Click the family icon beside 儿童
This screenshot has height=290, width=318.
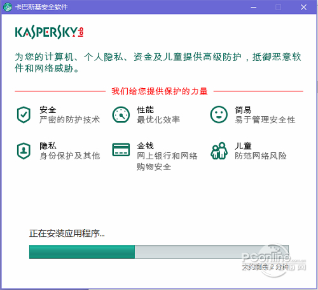[219, 151]
